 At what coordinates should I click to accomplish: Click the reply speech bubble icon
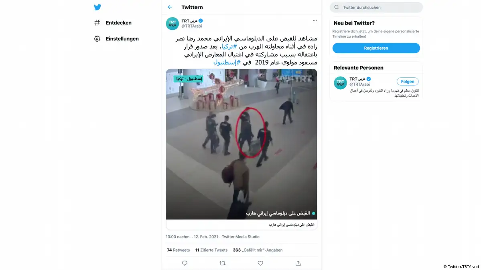coord(185,263)
